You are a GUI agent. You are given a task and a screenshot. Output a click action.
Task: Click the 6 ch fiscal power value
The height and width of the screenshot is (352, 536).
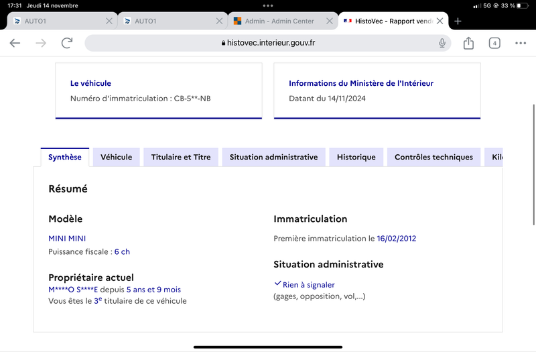coord(122,252)
